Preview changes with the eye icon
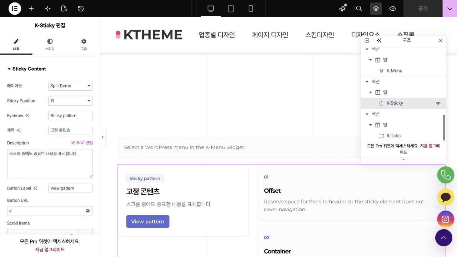Screen dimensions: 457x257 click(x=393, y=9)
